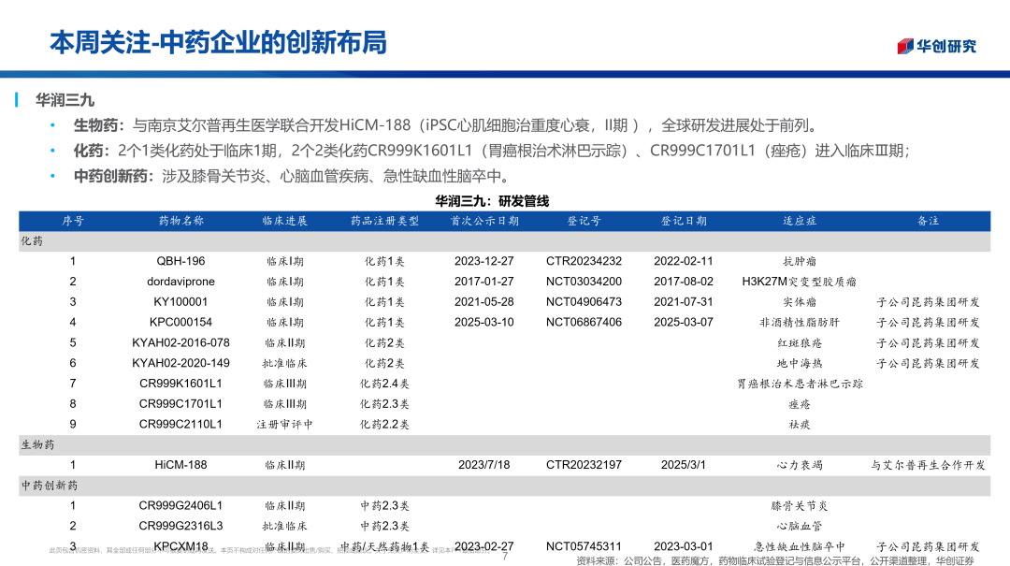Click the indication 膝骨关节炎 in the table
The height and width of the screenshot is (566, 1010).
click(800, 505)
